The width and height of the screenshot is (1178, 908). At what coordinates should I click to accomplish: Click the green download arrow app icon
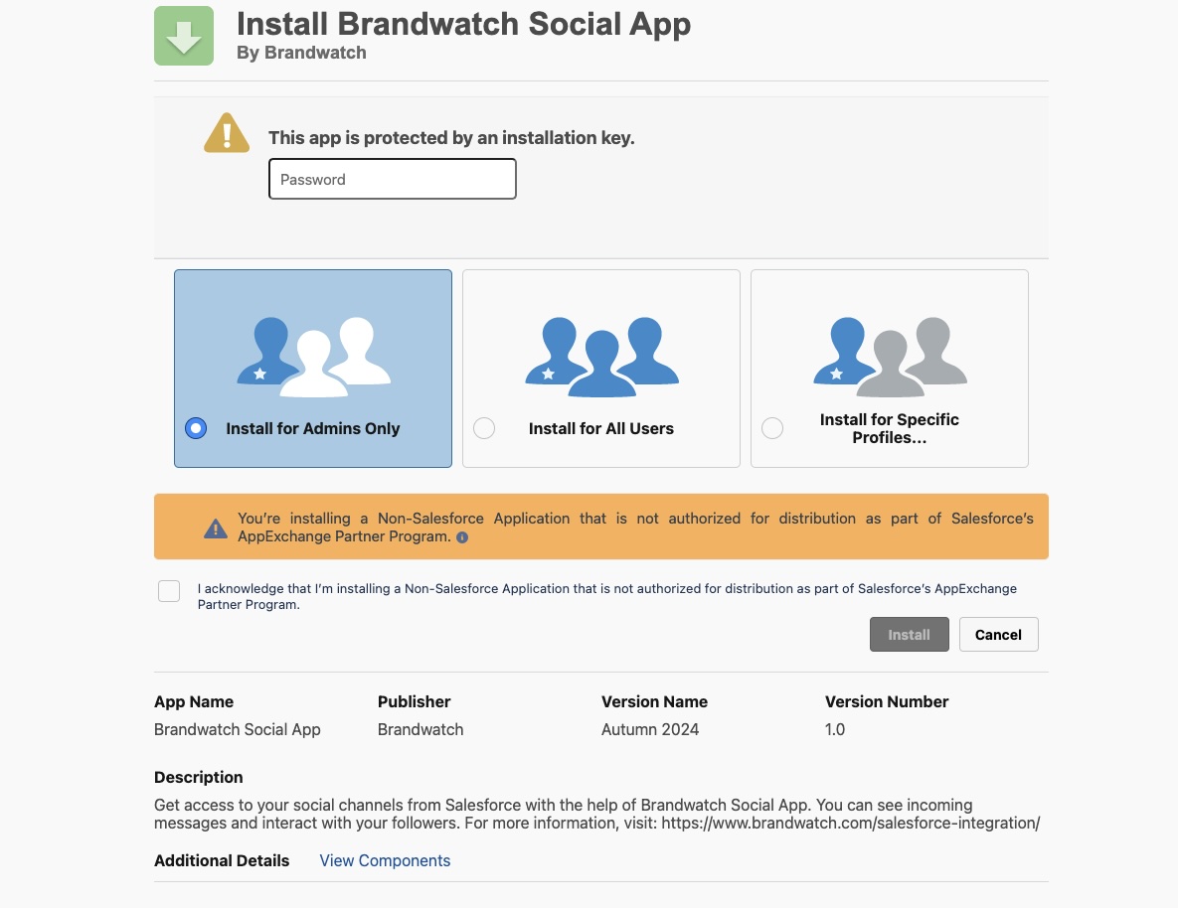[x=184, y=36]
